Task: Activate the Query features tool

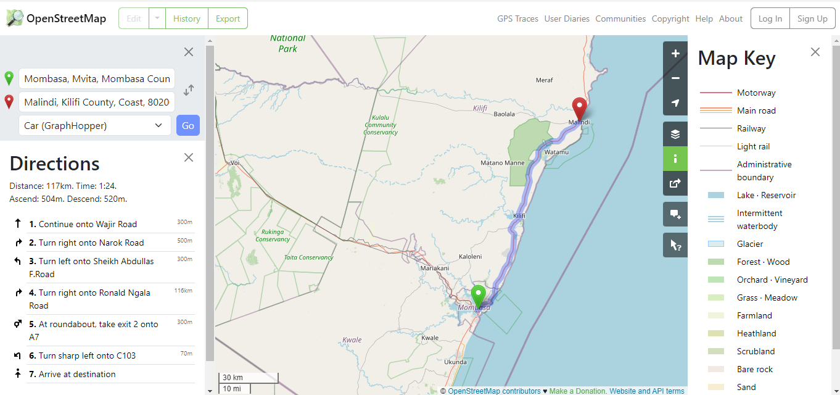Action: pos(675,245)
